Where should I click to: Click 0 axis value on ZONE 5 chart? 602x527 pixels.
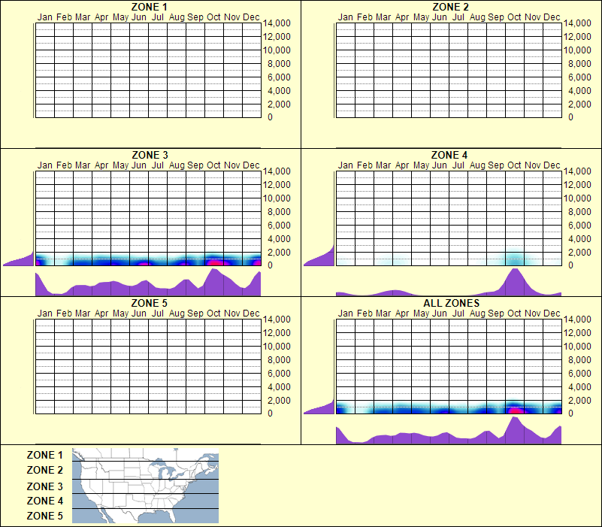[x=270, y=413]
